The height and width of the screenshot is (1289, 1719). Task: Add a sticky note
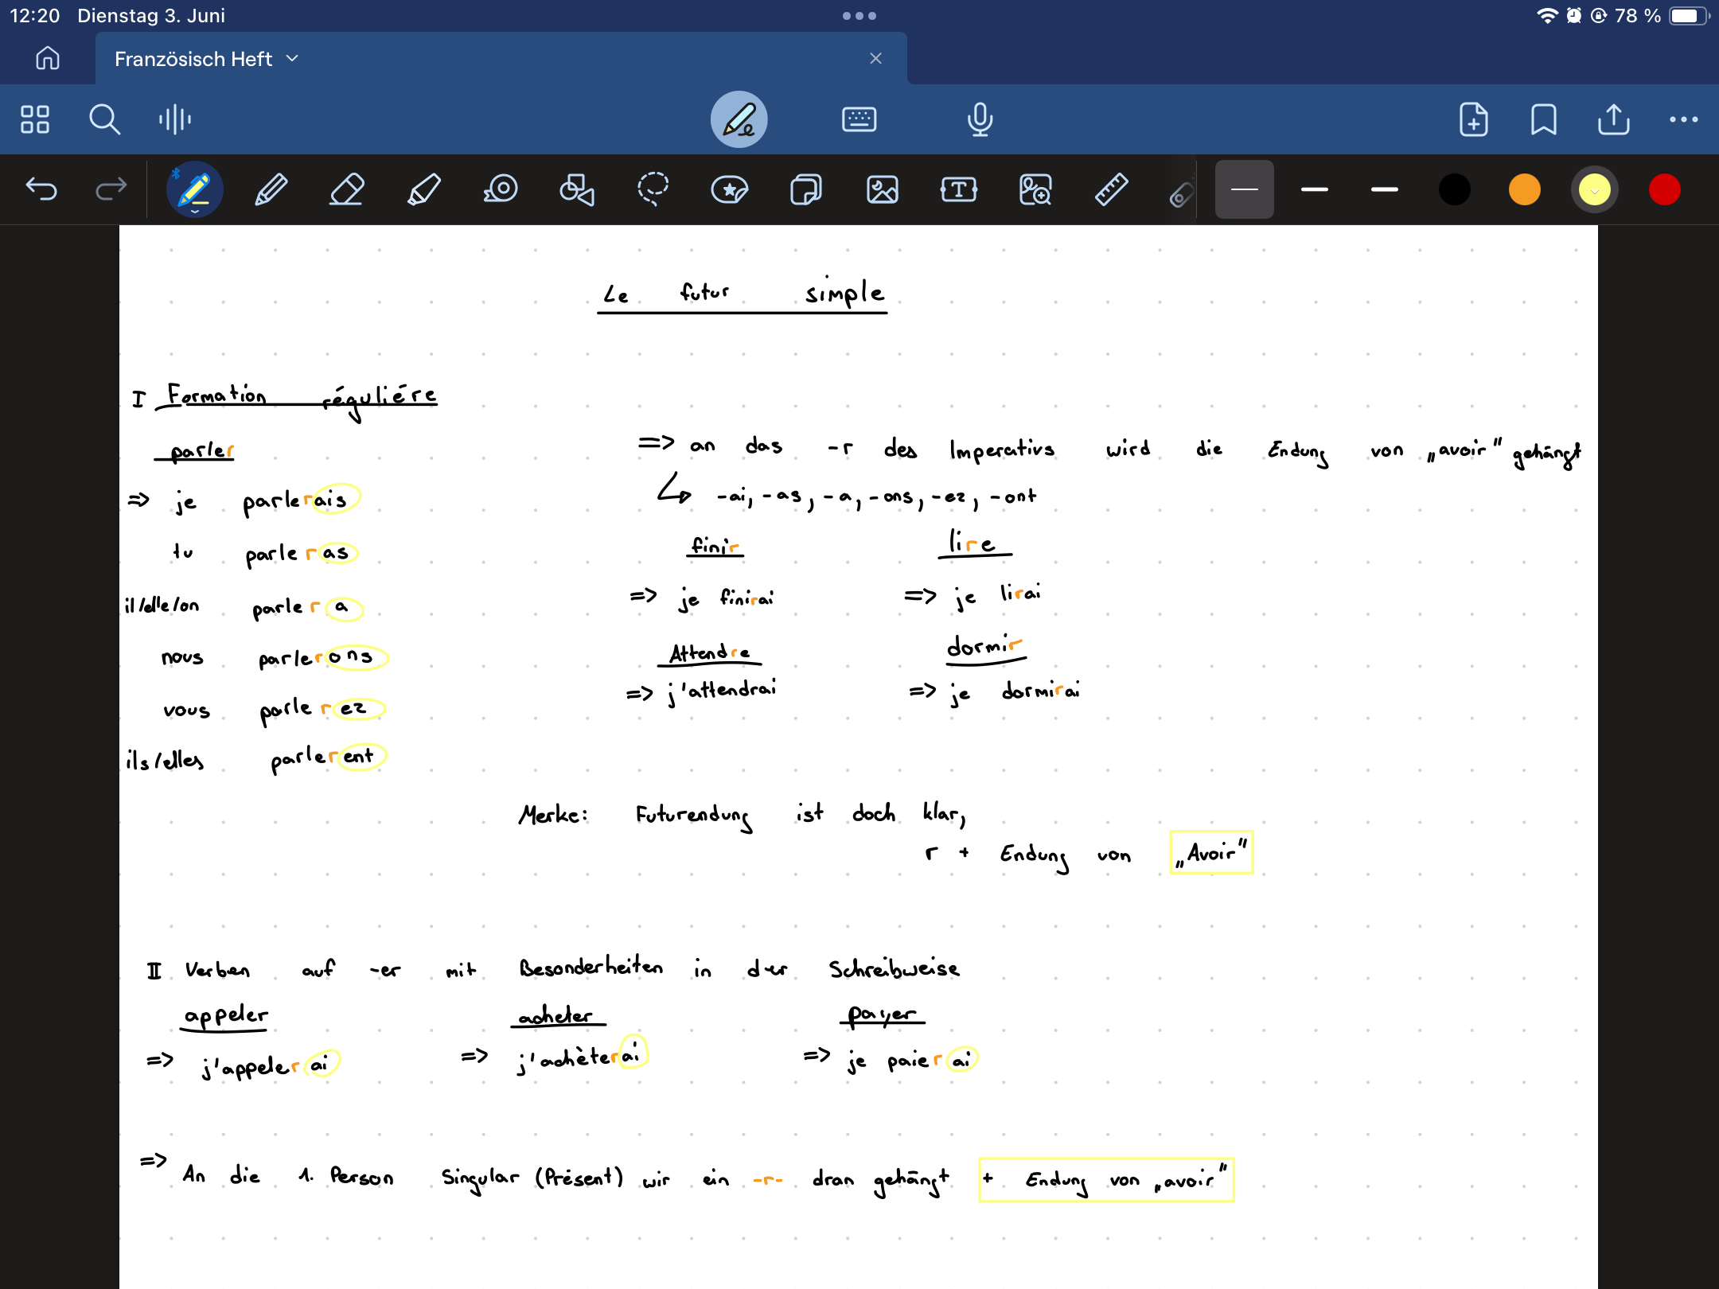pyautogui.click(x=806, y=189)
